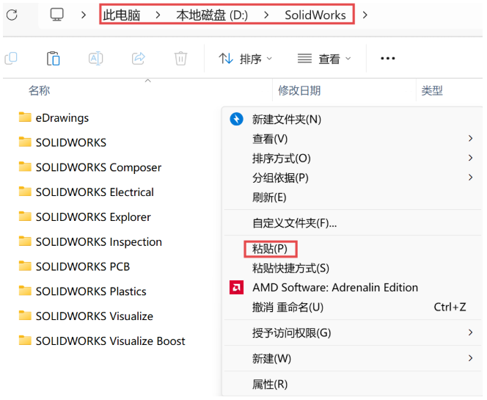
Task: Click the paste clipboard toolbar icon
Action: point(53,59)
